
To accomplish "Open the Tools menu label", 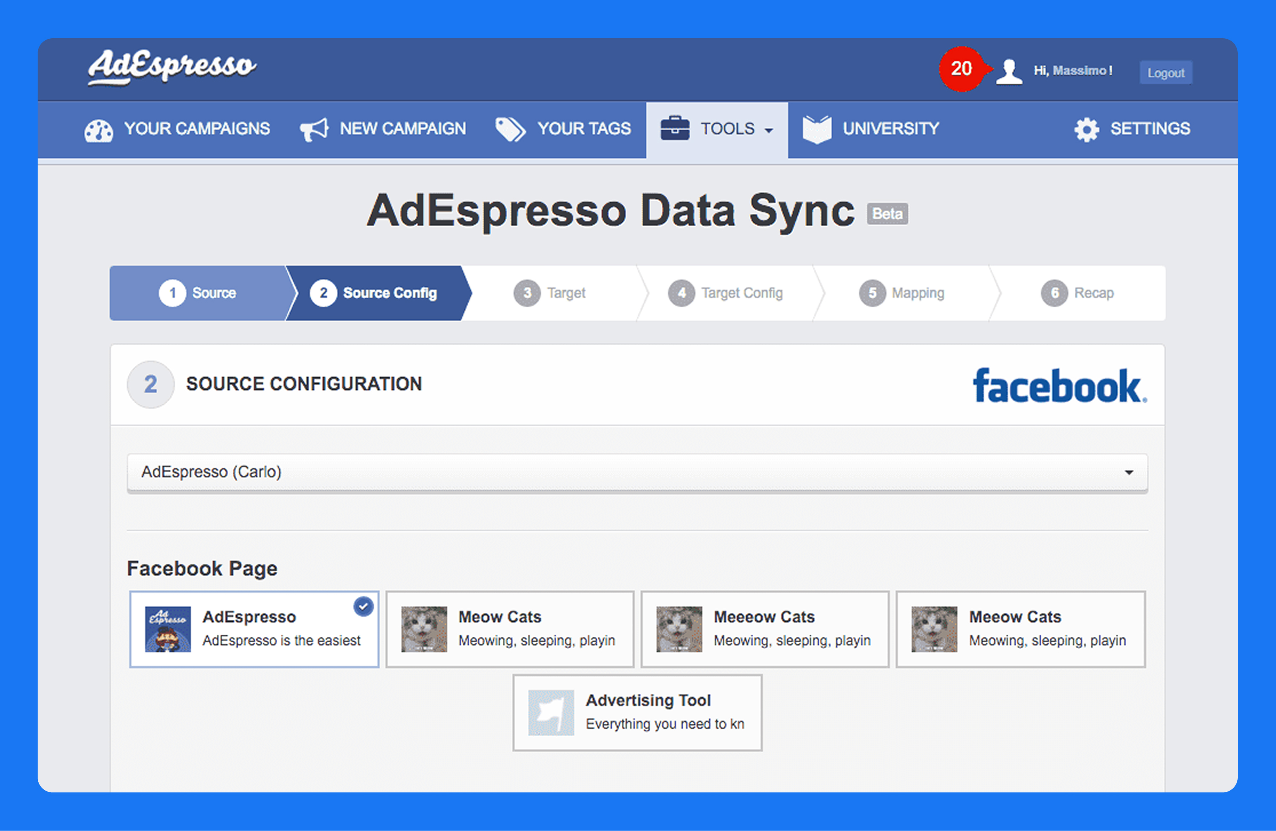I will (728, 129).
